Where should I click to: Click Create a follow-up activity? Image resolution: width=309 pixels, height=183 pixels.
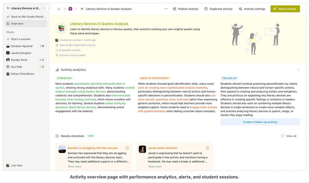[260, 122]
